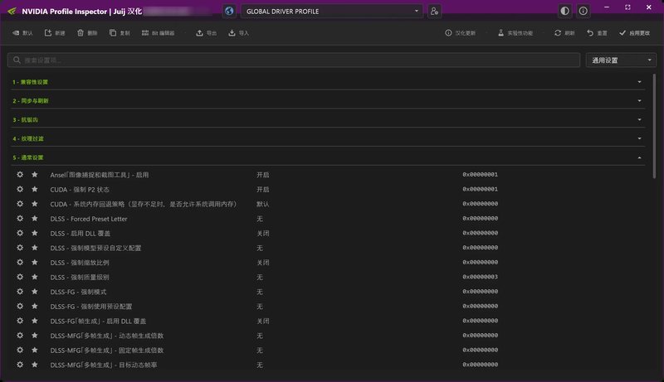
Task: Toggle favorite star for DLSS - Forced Preset Letter
Action: point(35,219)
